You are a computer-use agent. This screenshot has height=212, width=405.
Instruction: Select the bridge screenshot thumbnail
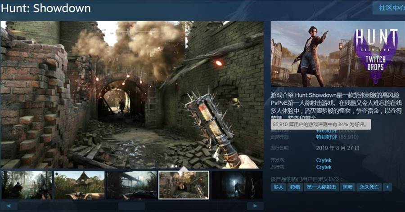click(132, 185)
